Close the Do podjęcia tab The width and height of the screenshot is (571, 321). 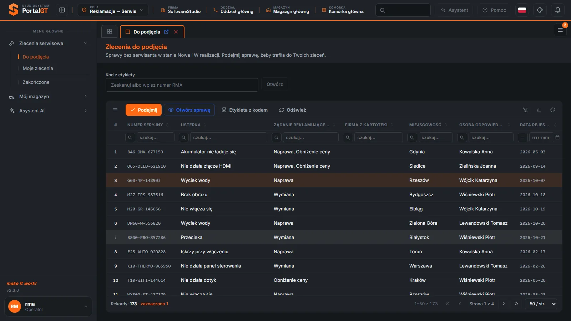coord(176,32)
